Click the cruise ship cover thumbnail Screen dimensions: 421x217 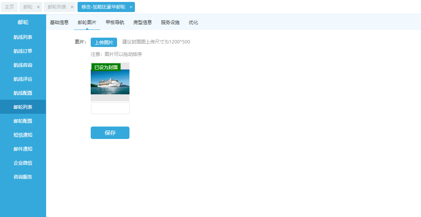click(110, 82)
